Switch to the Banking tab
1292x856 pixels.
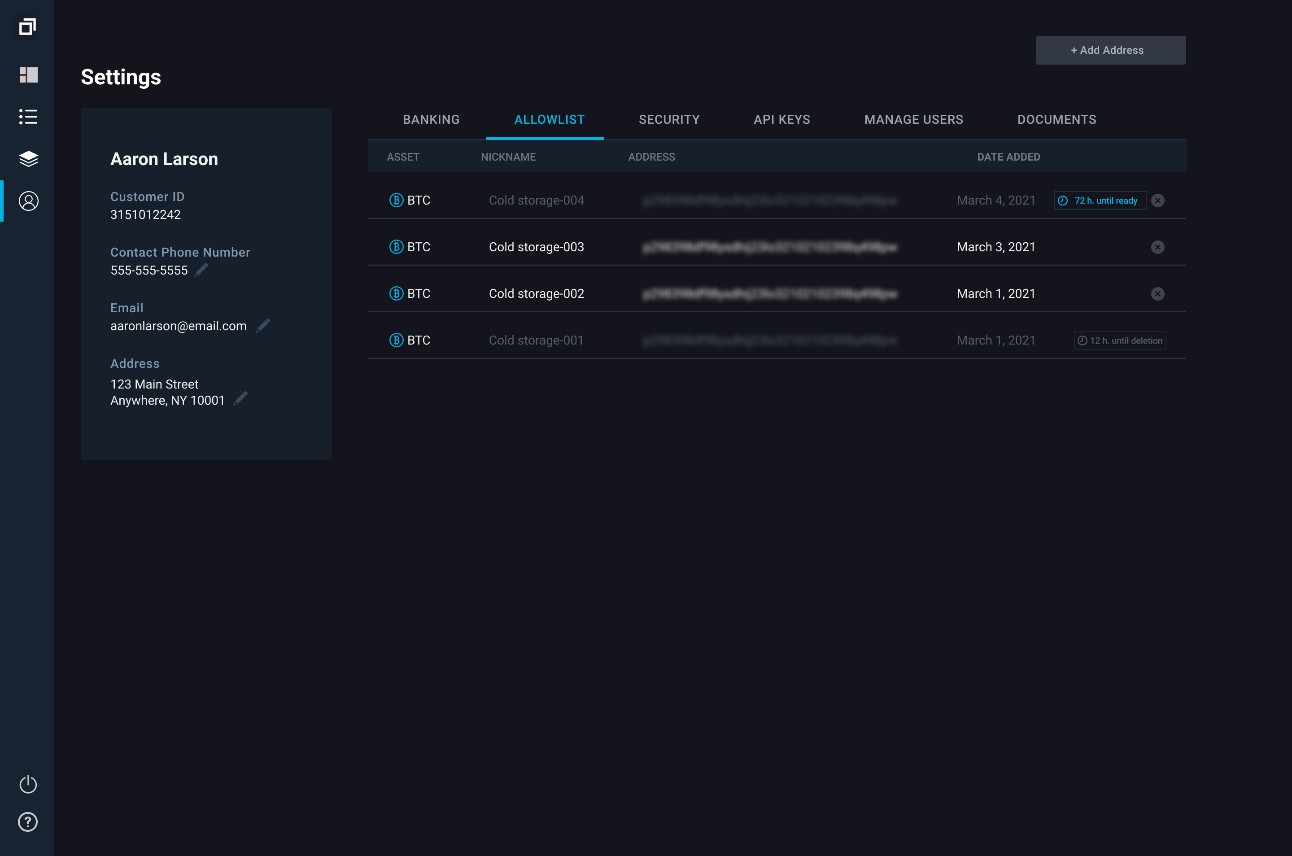pos(431,119)
